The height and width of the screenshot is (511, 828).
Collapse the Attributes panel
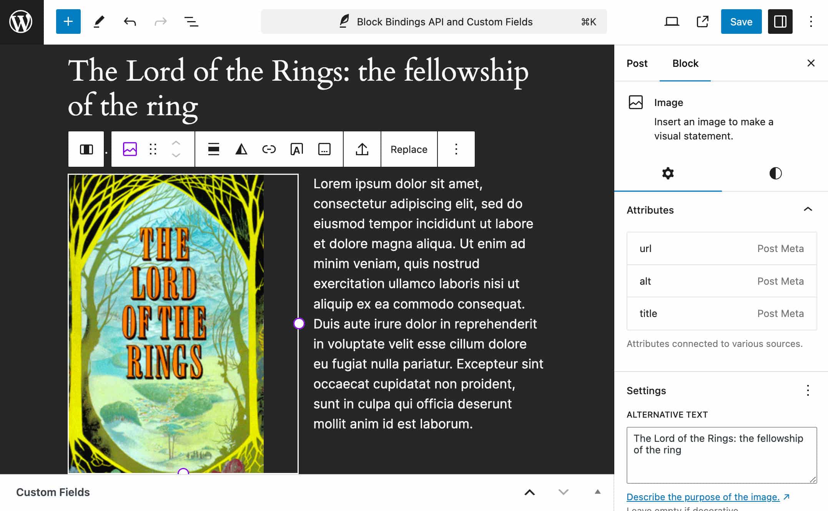tap(808, 209)
